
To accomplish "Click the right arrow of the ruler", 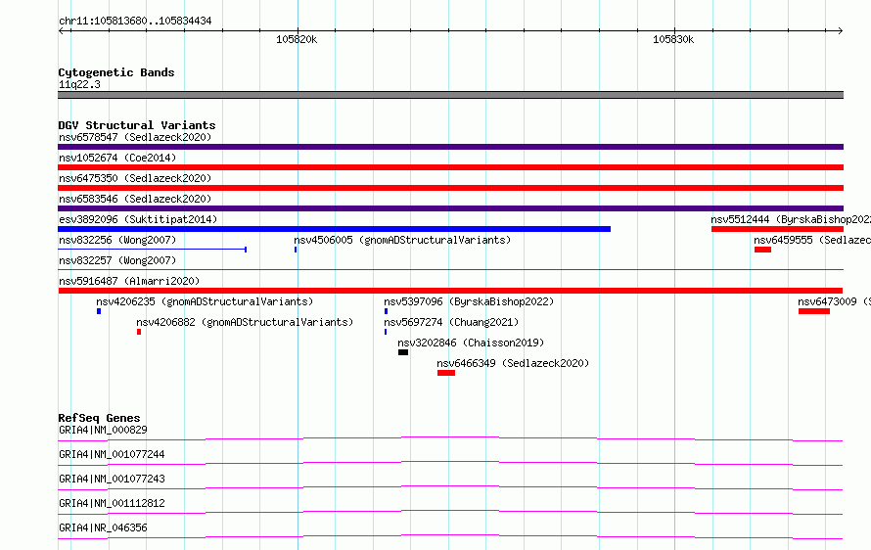I will pyautogui.click(x=840, y=31).
